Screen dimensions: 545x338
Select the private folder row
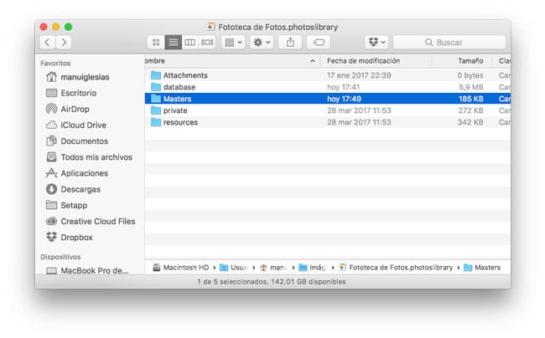click(x=327, y=110)
